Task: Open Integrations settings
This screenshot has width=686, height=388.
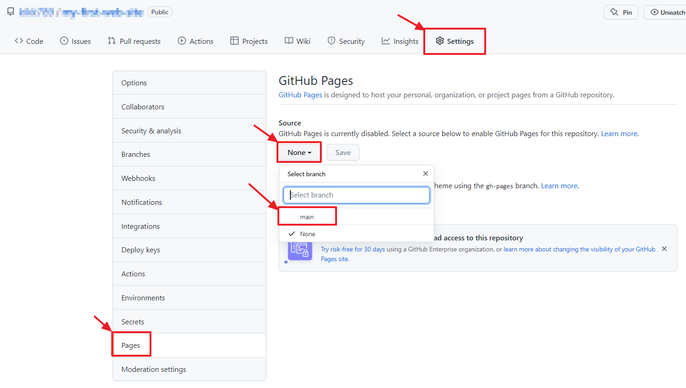Action: tap(189, 226)
